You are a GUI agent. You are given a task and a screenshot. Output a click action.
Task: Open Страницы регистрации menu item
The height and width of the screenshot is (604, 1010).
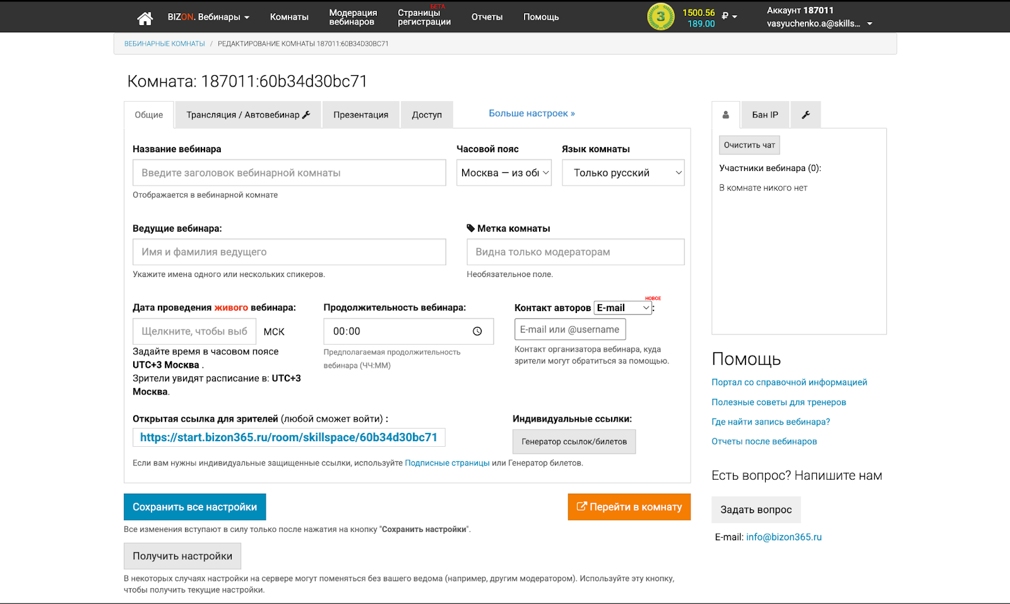424,17
